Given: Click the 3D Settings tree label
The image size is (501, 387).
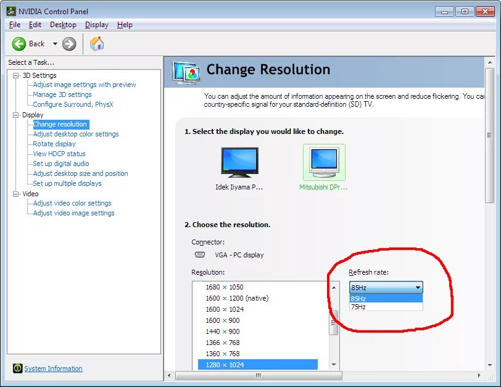Looking at the screenshot, I should click(39, 75).
